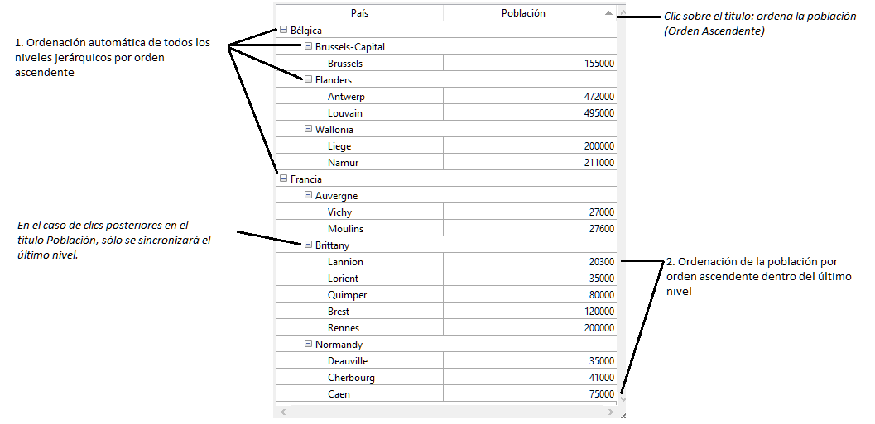Select the Cherbourg city row
The height and width of the screenshot is (424, 875).
pos(351,378)
